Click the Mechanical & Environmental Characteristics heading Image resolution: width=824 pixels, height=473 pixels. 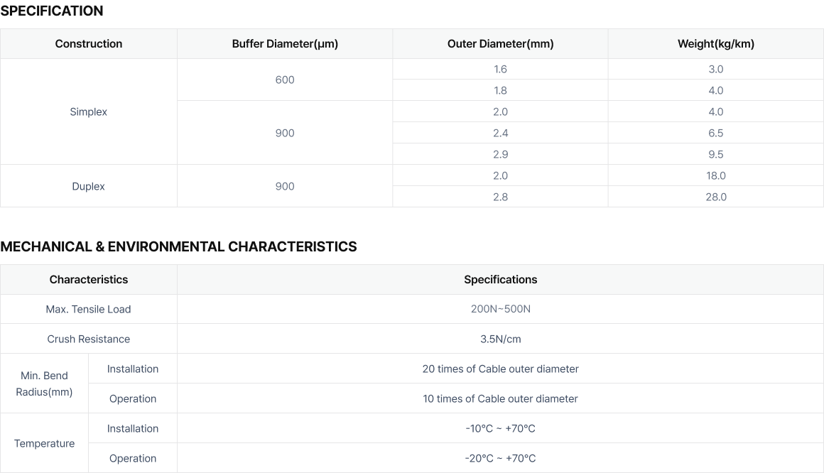[x=179, y=246]
